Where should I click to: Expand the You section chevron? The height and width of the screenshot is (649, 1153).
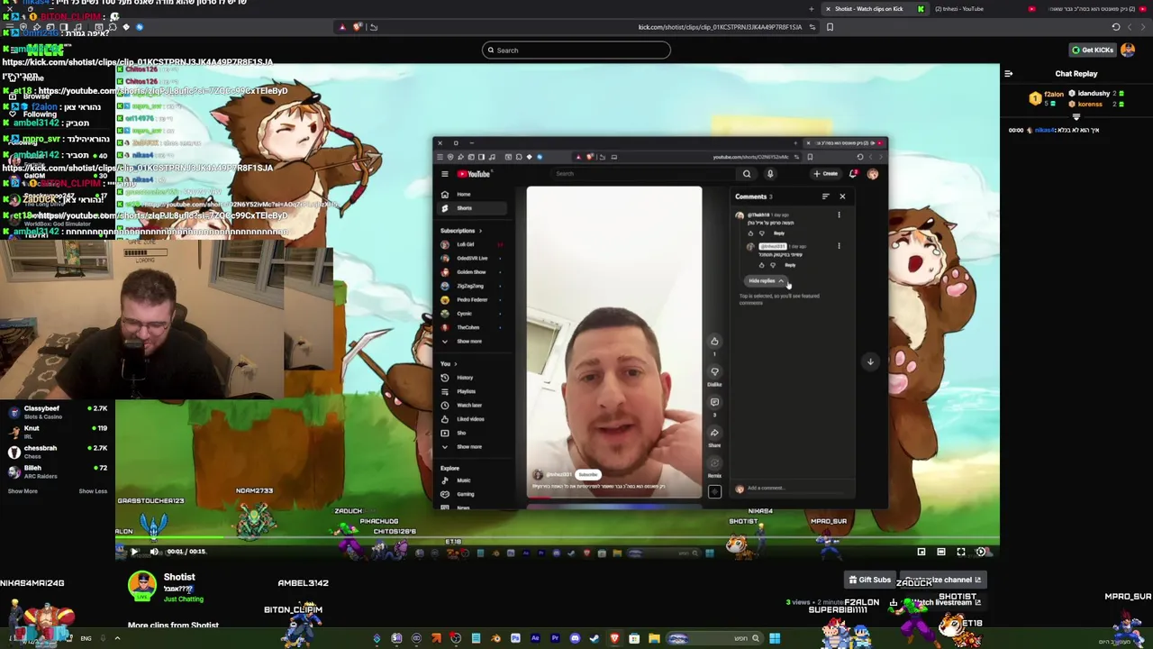[455, 364]
